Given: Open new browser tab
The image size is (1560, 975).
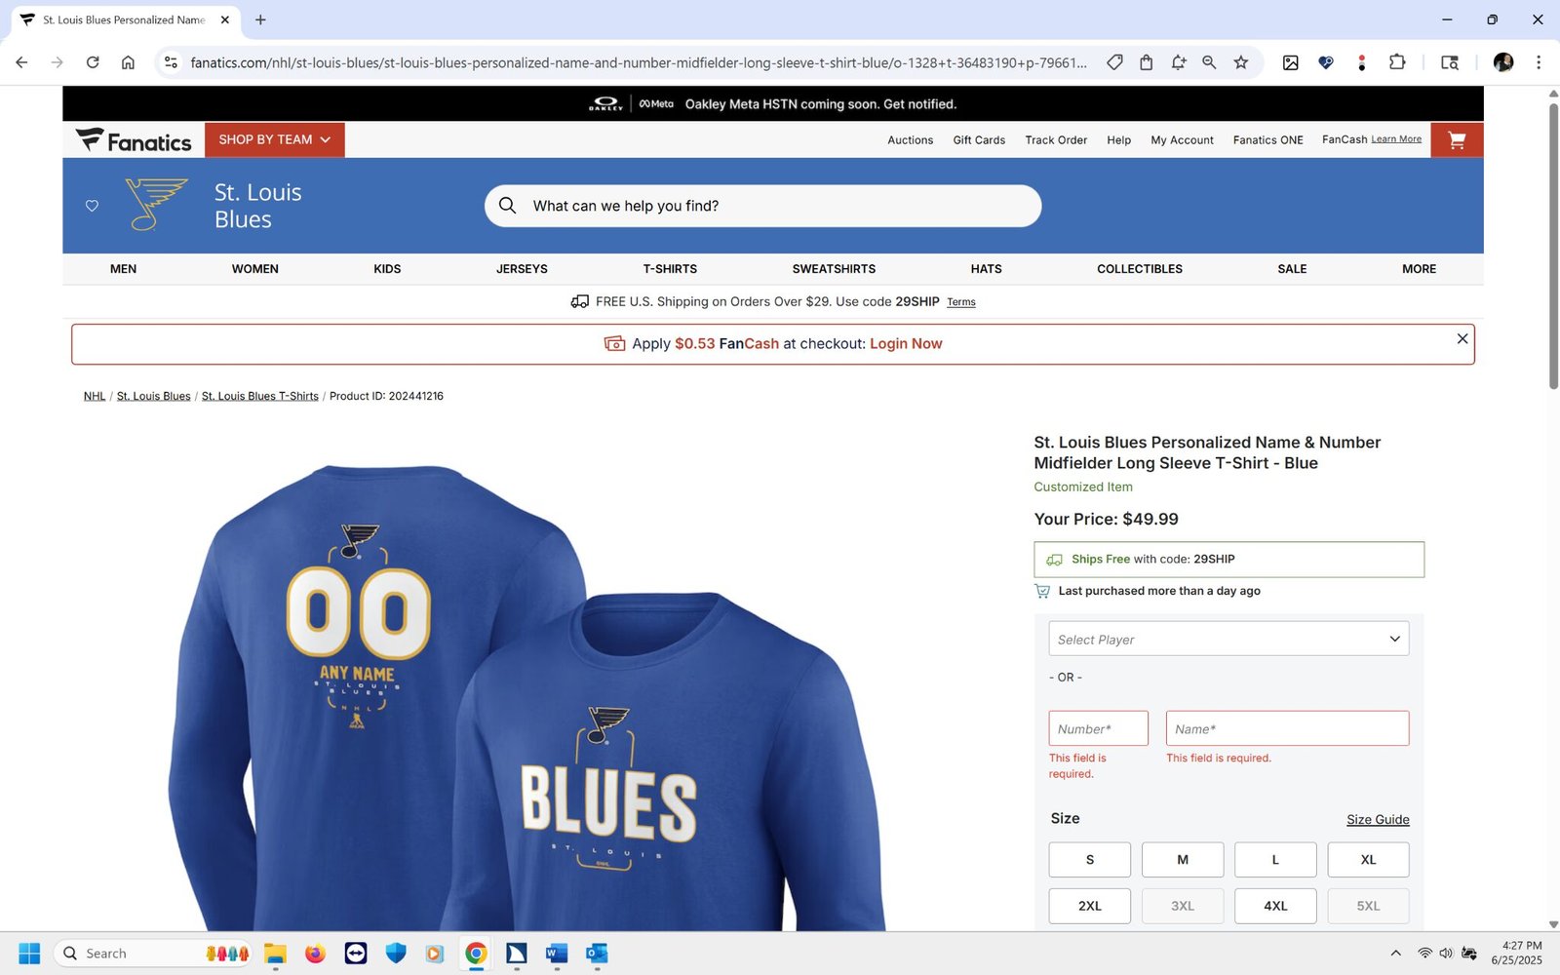Looking at the screenshot, I should pyautogui.click(x=260, y=19).
